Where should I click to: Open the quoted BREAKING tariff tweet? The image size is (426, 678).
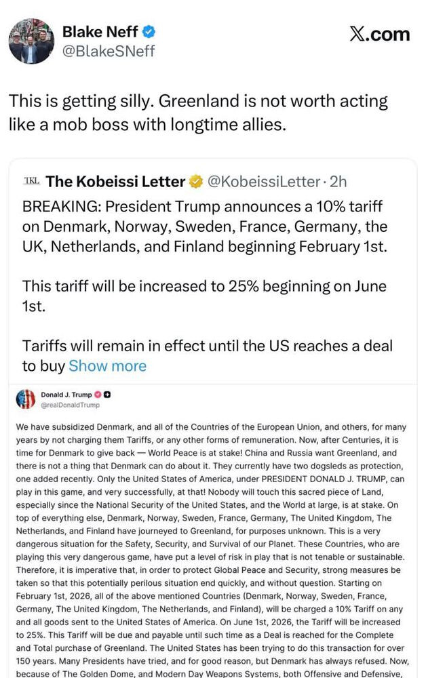[204, 226]
